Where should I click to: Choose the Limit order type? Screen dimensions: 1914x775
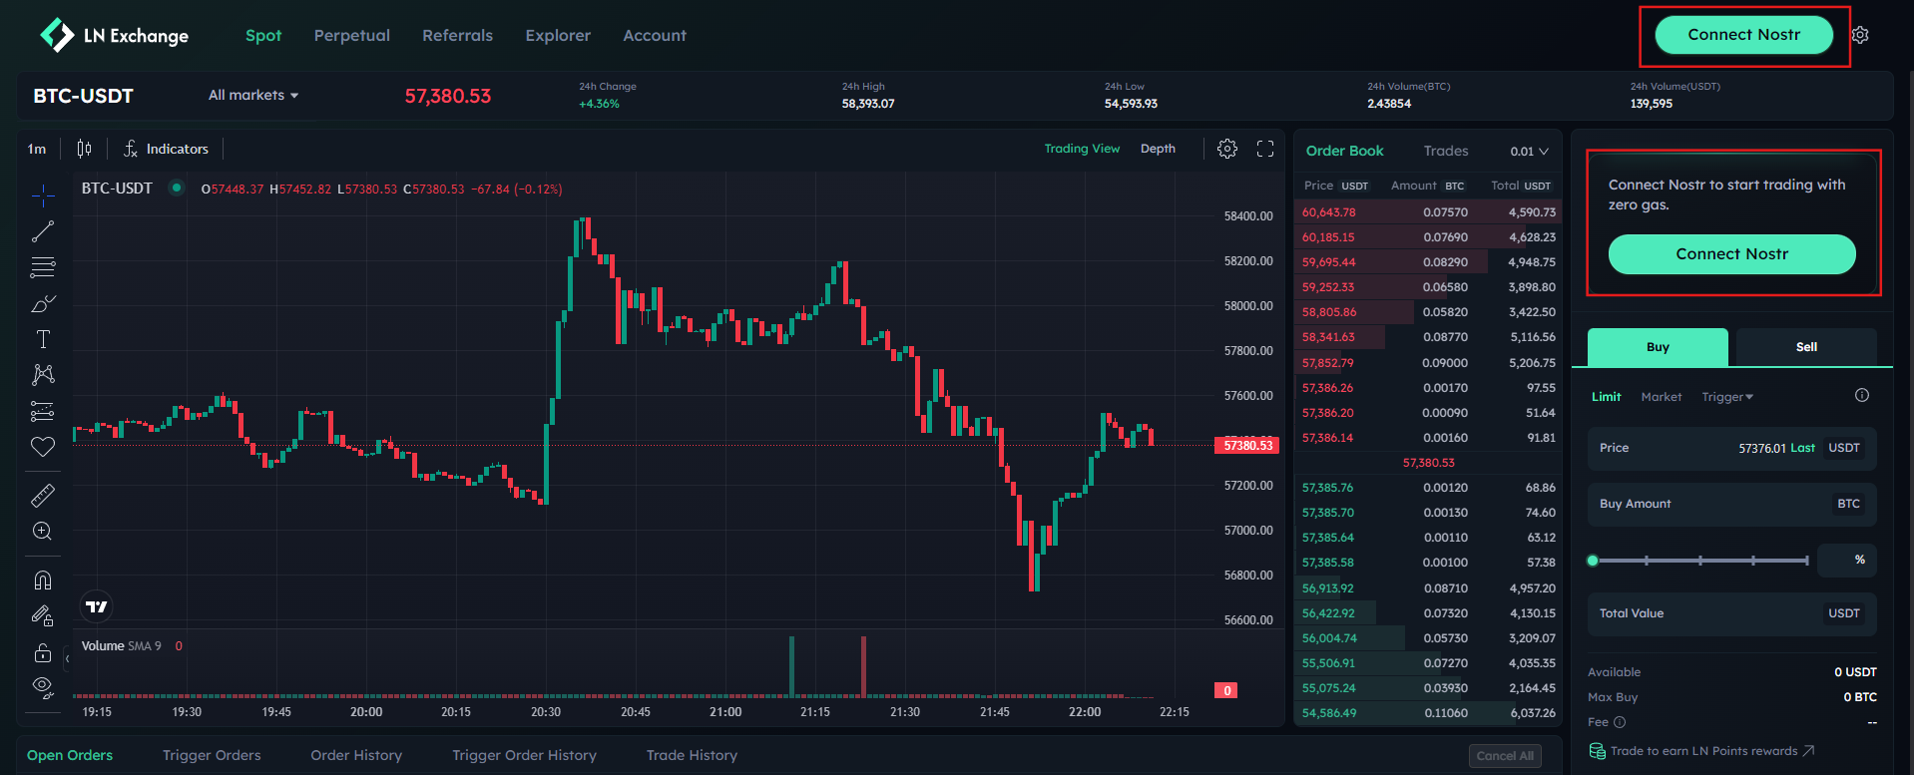coord(1606,397)
